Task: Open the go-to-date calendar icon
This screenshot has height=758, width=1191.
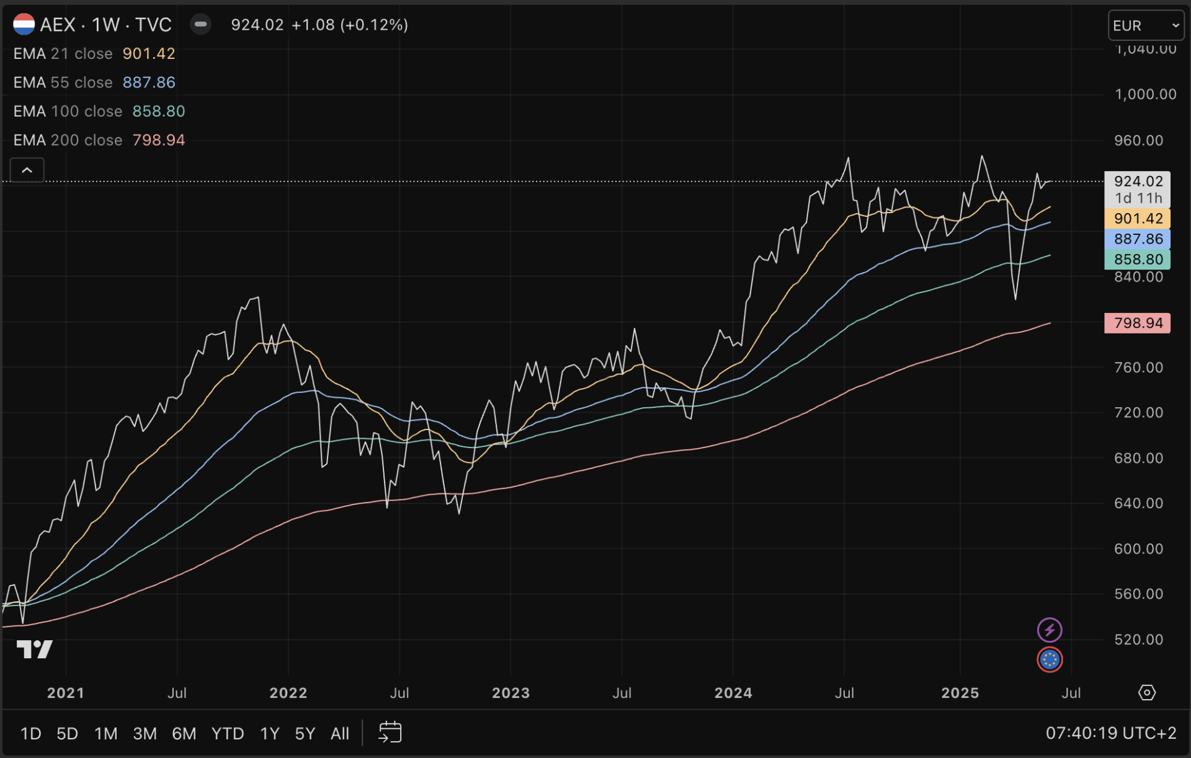Action: [390, 733]
